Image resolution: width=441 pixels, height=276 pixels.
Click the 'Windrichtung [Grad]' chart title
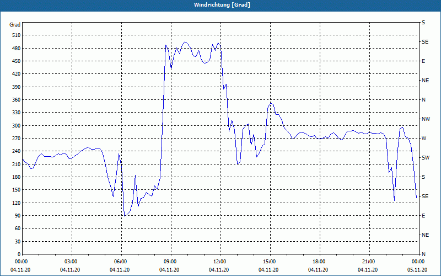[x=222, y=5]
